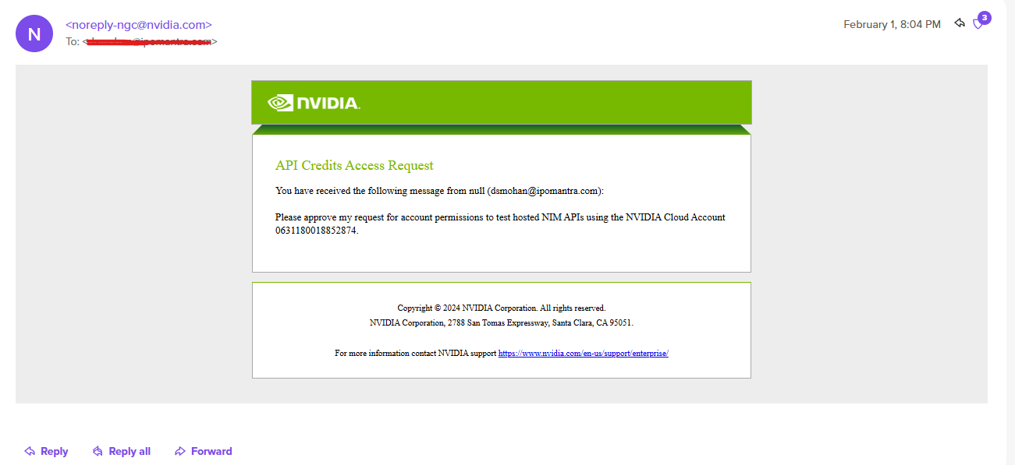This screenshot has height=465, width=1015.
Task: Click the API Credits Access Request heading
Action: click(x=354, y=165)
